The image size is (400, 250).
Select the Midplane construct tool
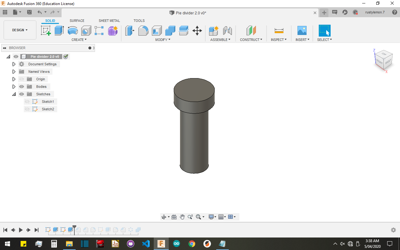(x=251, y=31)
